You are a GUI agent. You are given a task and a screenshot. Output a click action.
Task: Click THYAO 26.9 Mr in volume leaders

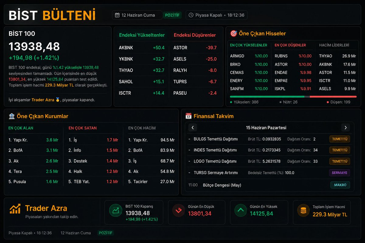(x=337, y=56)
